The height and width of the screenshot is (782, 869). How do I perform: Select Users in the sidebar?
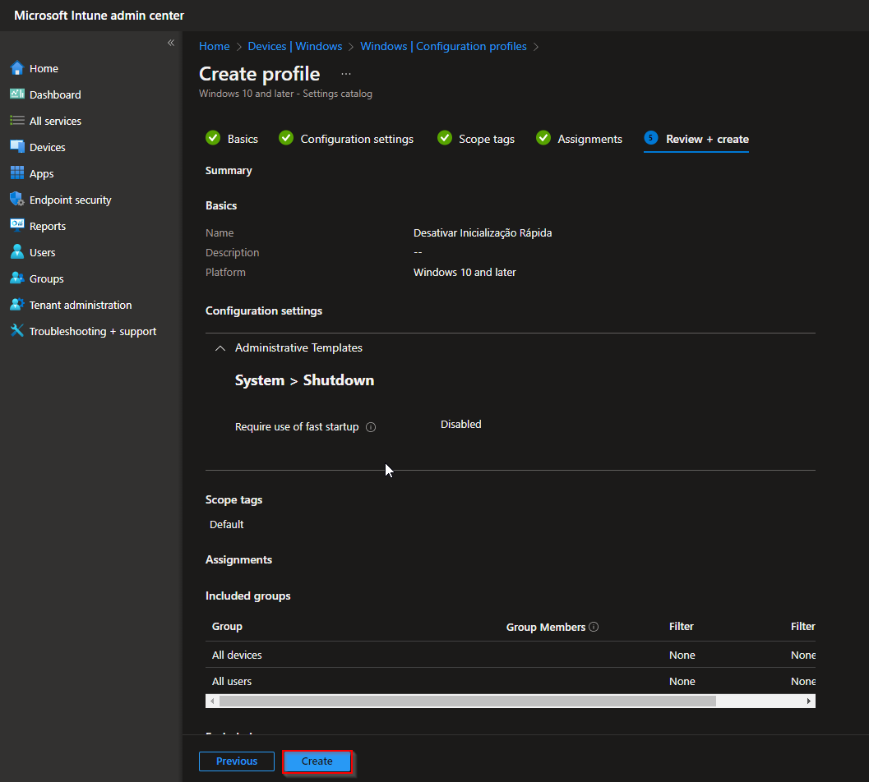(x=42, y=252)
